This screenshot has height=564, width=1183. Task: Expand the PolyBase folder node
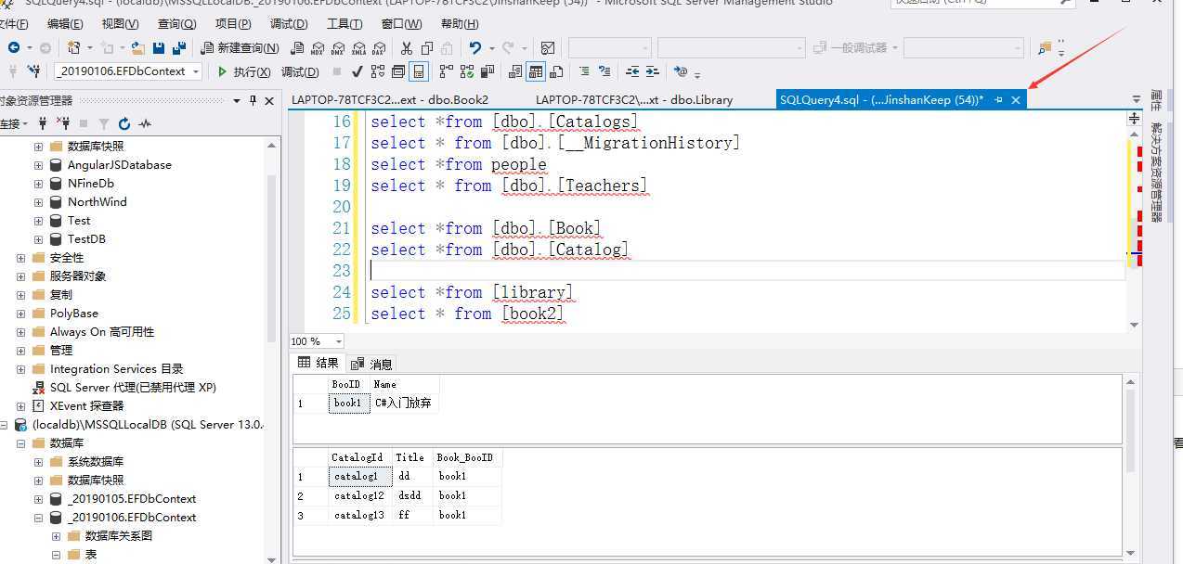point(20,314)
